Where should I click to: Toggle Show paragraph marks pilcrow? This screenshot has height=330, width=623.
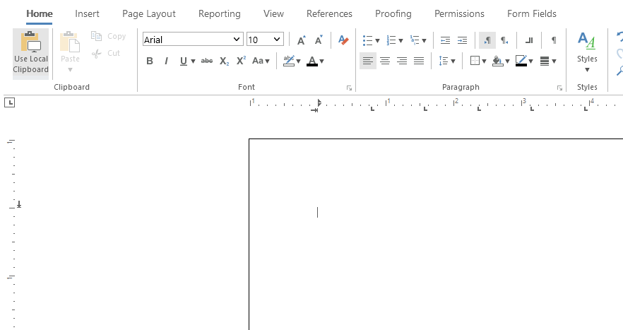coord(554,40)
